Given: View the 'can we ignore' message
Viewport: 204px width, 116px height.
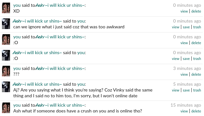Looking at the screenshot, I should point(176,27).
